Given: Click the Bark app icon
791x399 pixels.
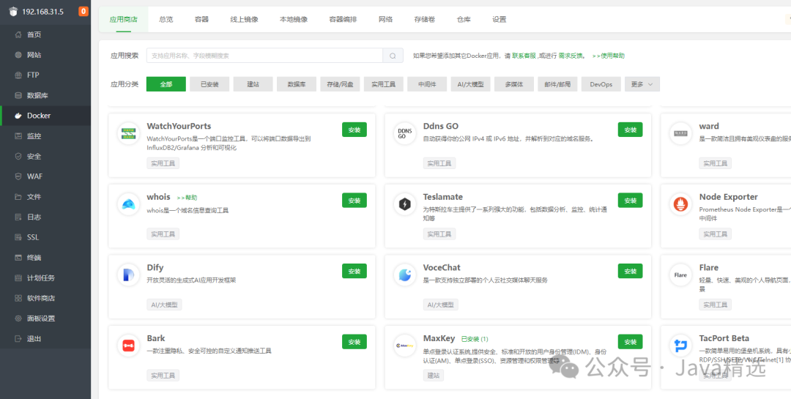Looking at the screenshot, I should [x=127, y=346].
